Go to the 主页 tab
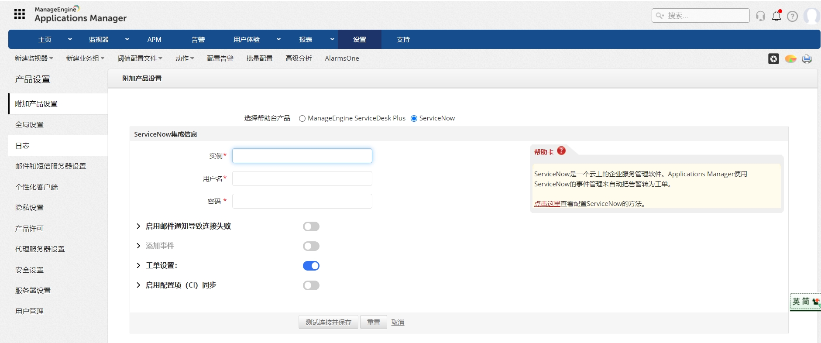 [x=45, y=39]
